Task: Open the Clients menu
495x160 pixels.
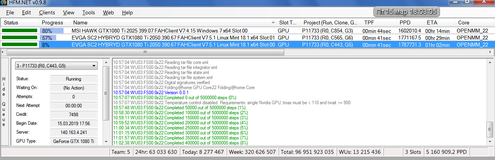Action: point(47,13)
